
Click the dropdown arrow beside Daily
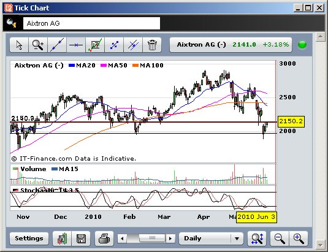(x=237, y=239)
